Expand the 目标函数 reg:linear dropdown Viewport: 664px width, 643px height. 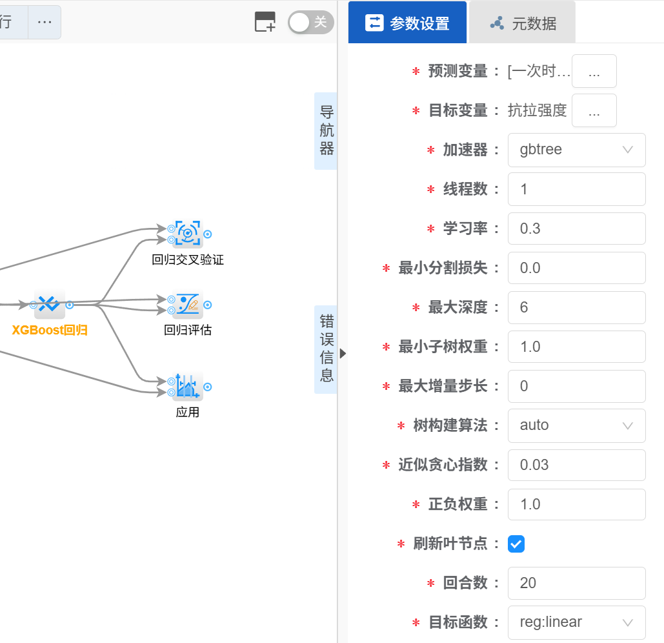576,622
